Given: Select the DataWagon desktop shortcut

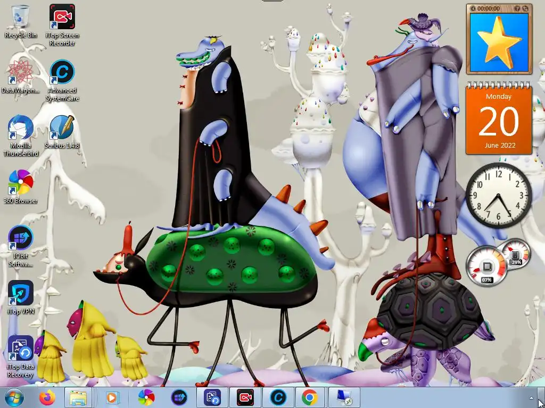Looking at the screenshot, I should coord(21,76).
